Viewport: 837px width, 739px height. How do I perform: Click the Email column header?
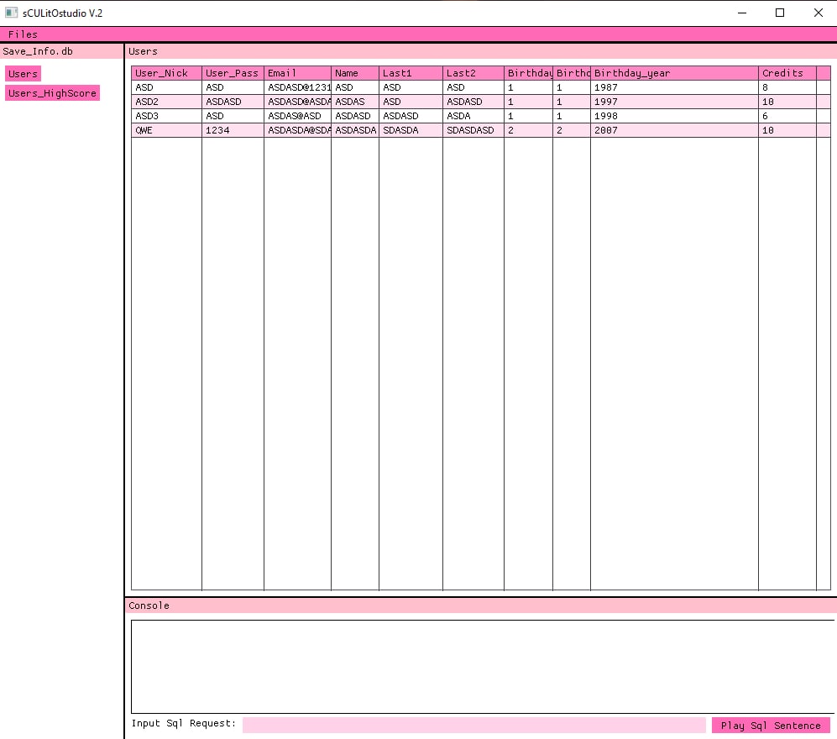pos(297,73)
